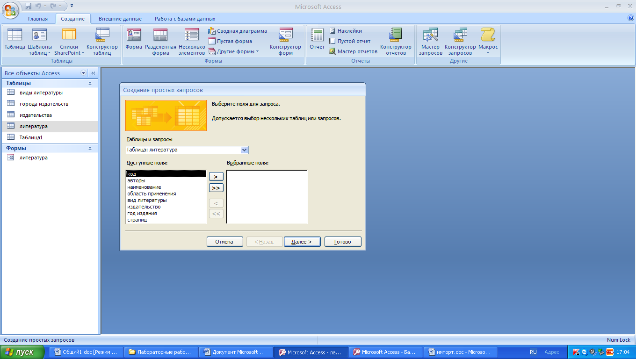Create a new Отчет
636x359 pixels.
pyautogui.click(x=317, y=38)
